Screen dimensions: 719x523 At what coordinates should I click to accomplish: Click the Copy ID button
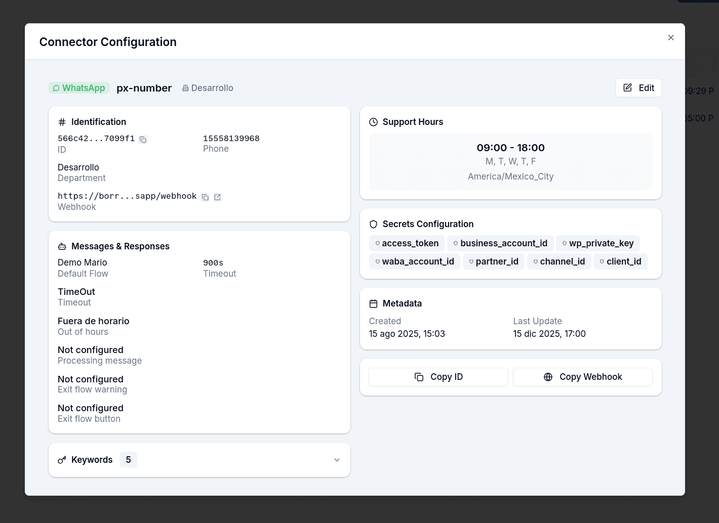438,377
